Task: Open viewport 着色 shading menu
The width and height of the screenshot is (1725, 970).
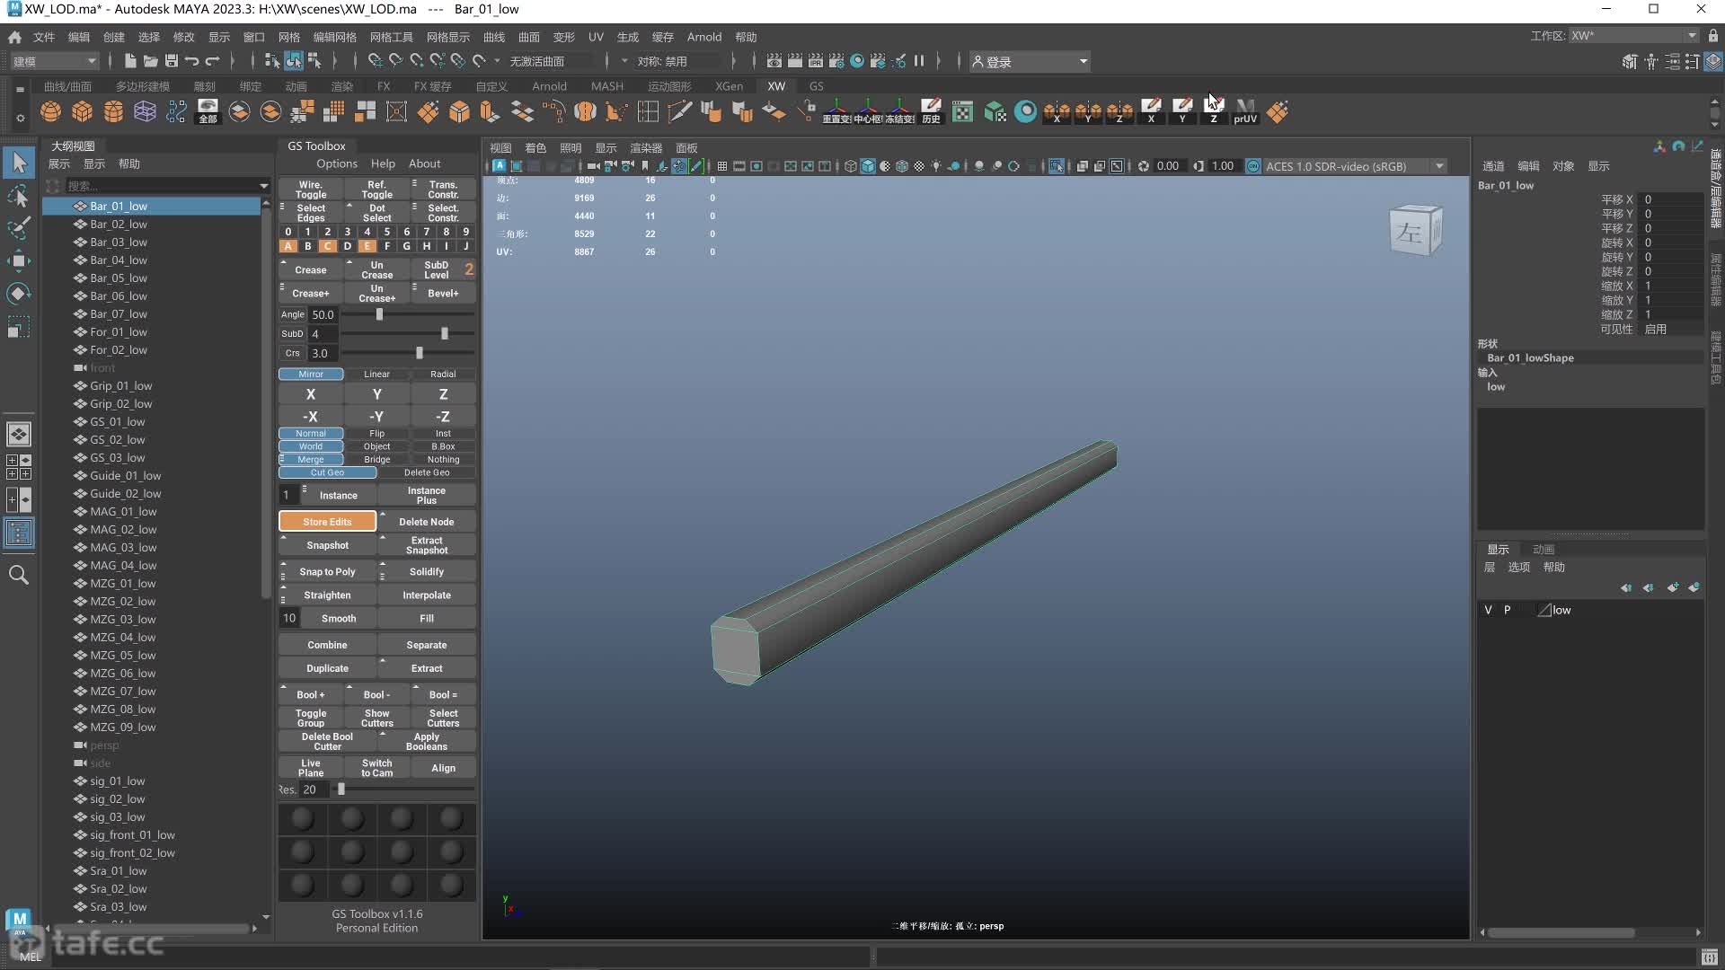Action: tap(535, 148)
